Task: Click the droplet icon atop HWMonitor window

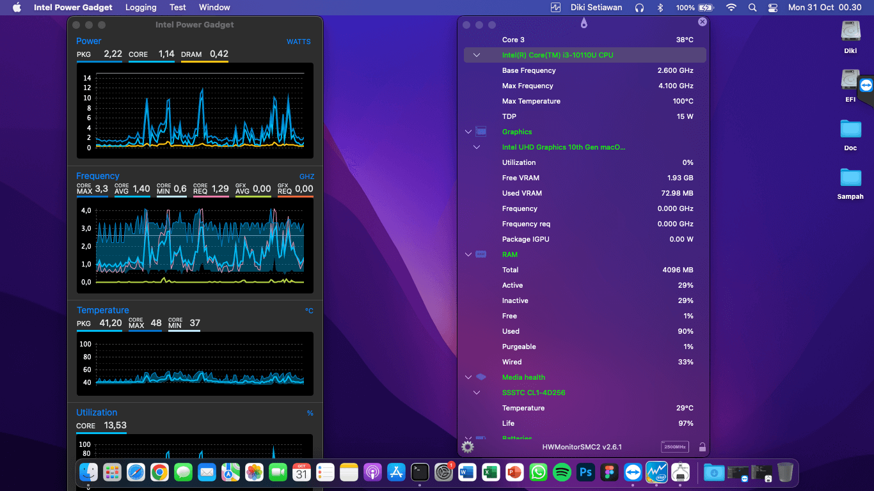Action: tap(584, 24)
